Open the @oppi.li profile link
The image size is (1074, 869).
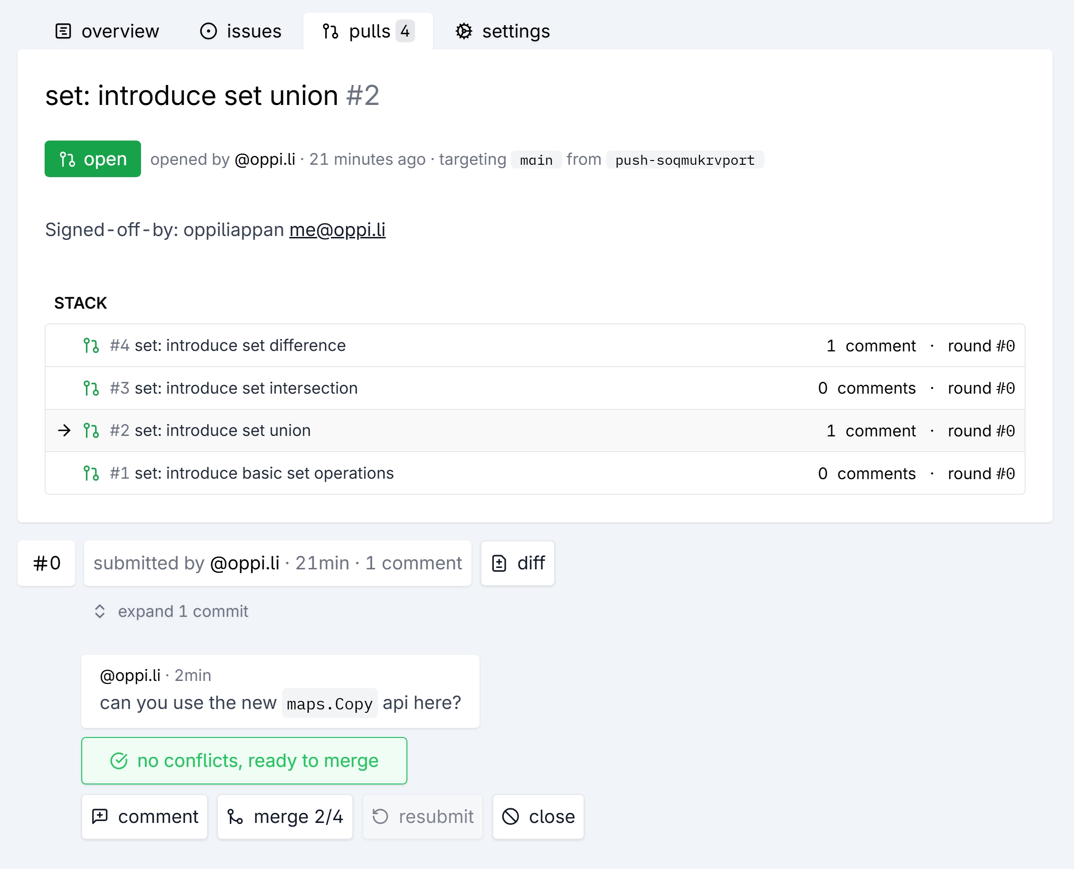coord(265,159)
